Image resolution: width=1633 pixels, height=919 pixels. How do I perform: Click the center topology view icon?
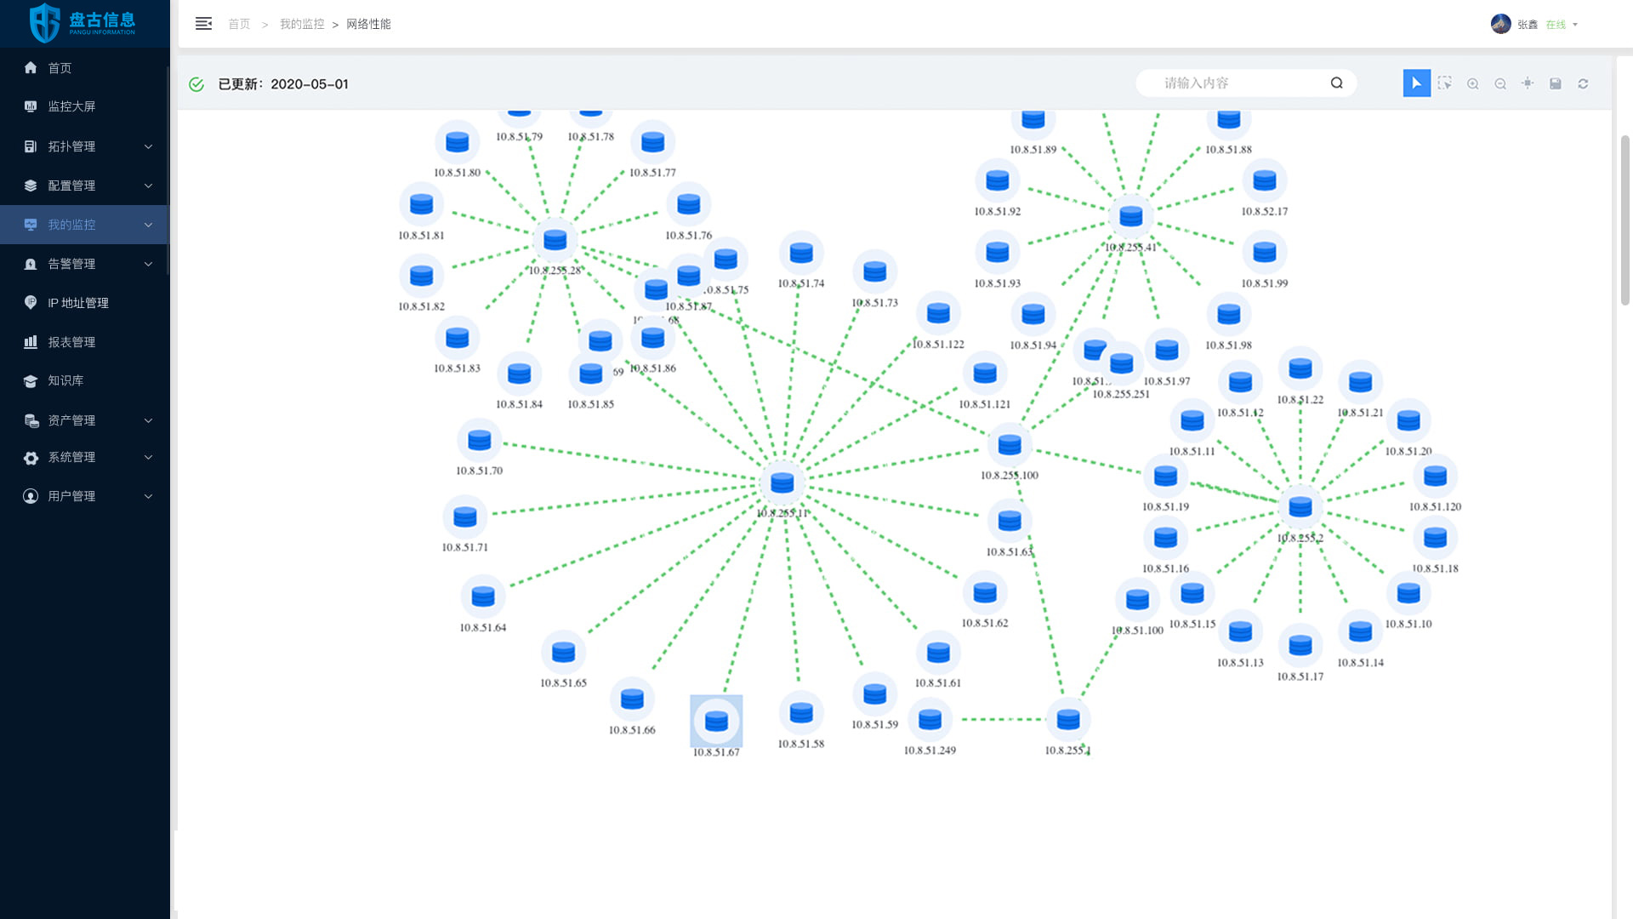1528,83
